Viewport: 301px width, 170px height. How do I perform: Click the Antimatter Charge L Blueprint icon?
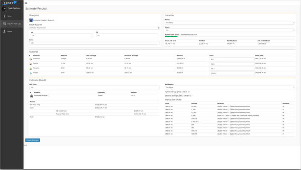point(31,20)
